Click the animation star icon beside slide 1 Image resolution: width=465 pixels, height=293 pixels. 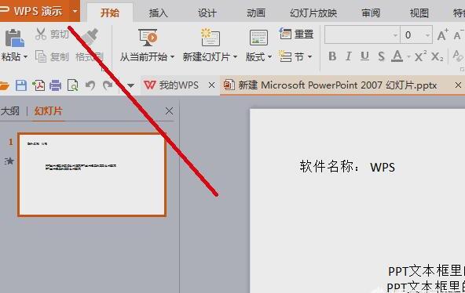[x=9, y=161]
